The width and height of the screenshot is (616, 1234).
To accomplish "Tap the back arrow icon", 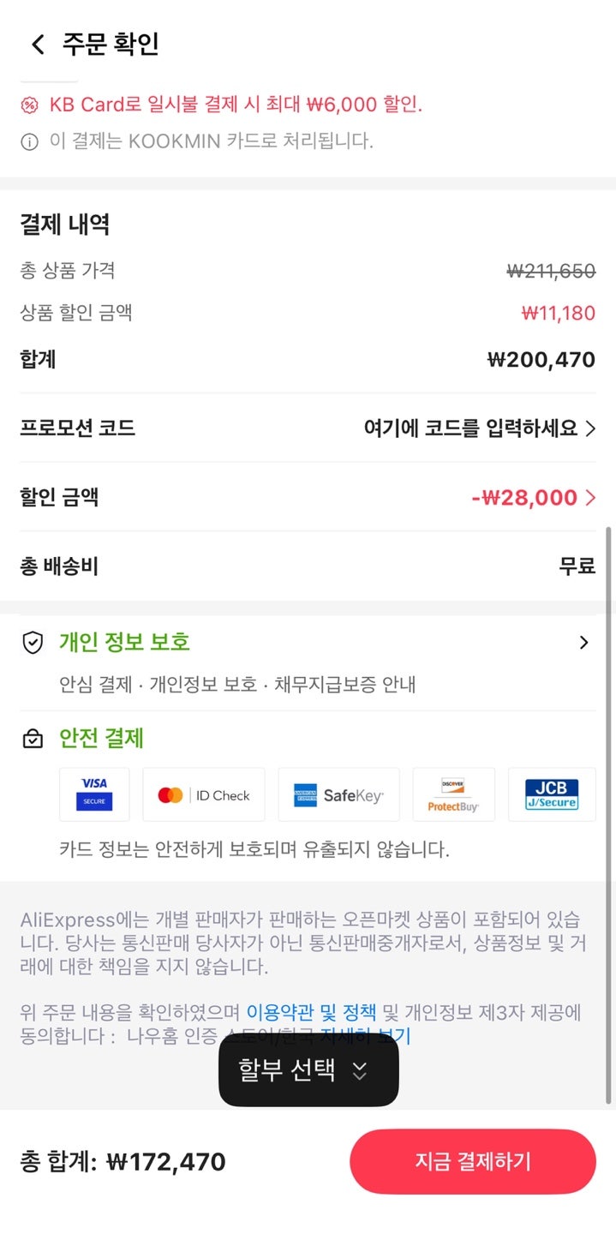I will point(38,45).
